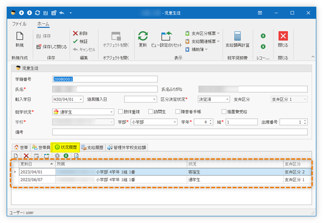Toggle 障害者手帳 checkbox
This screenshot has height=223, width=323.
(x=178, y=111)
